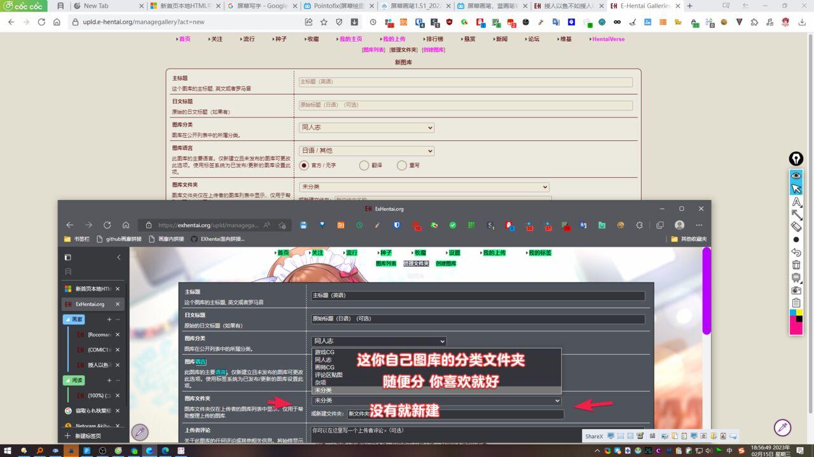Image resolution: width=814 pixels, height=457 pixels.
Task: Select the eraser tool in the drawing toolbar
Action: click(796, 227)
